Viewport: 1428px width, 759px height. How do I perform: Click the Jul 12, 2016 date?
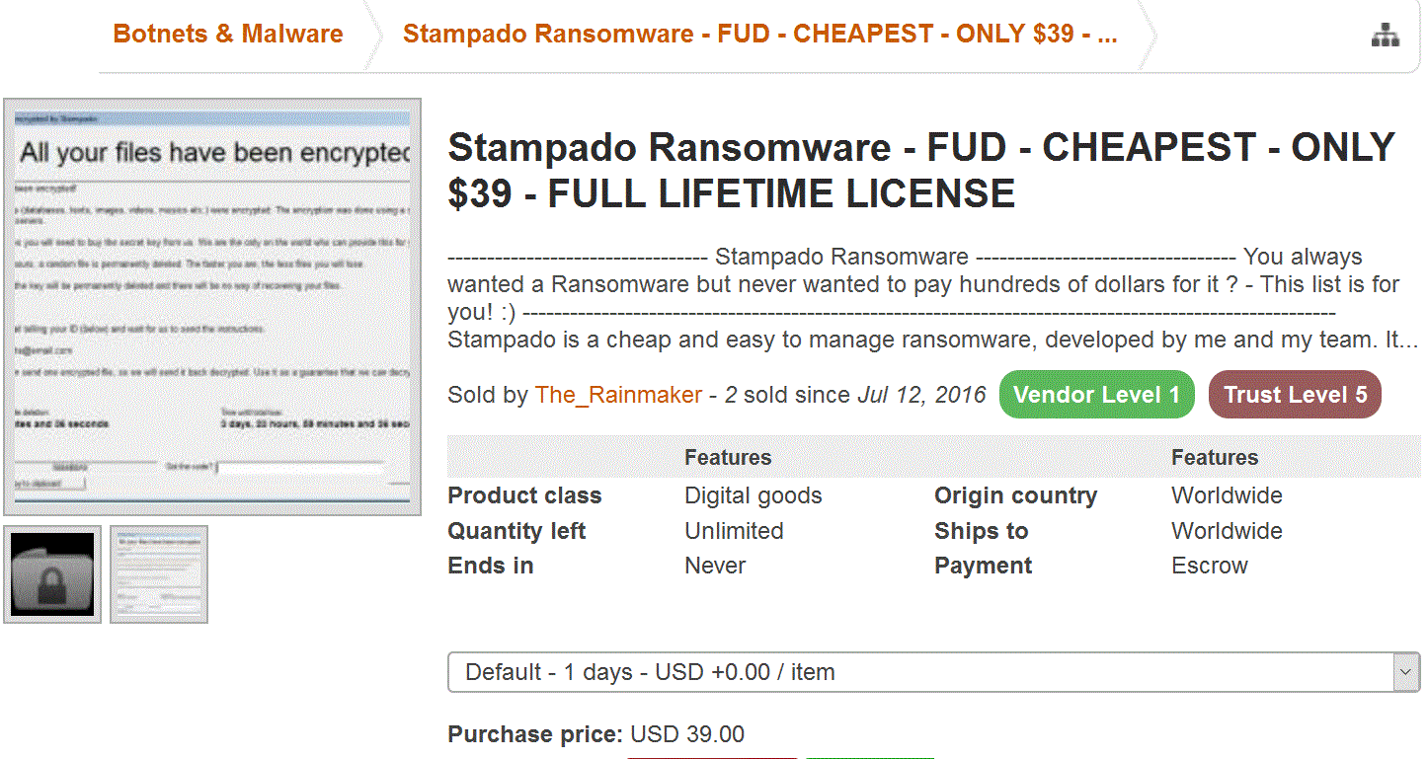[921, 395]
